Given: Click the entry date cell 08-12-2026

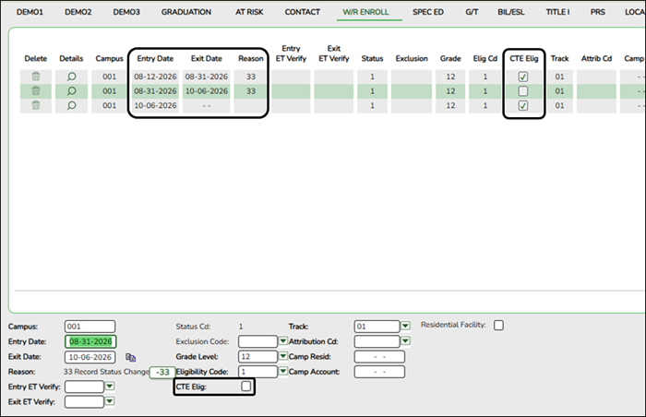Looking at the screenshot, I should (x=155, y=77).
